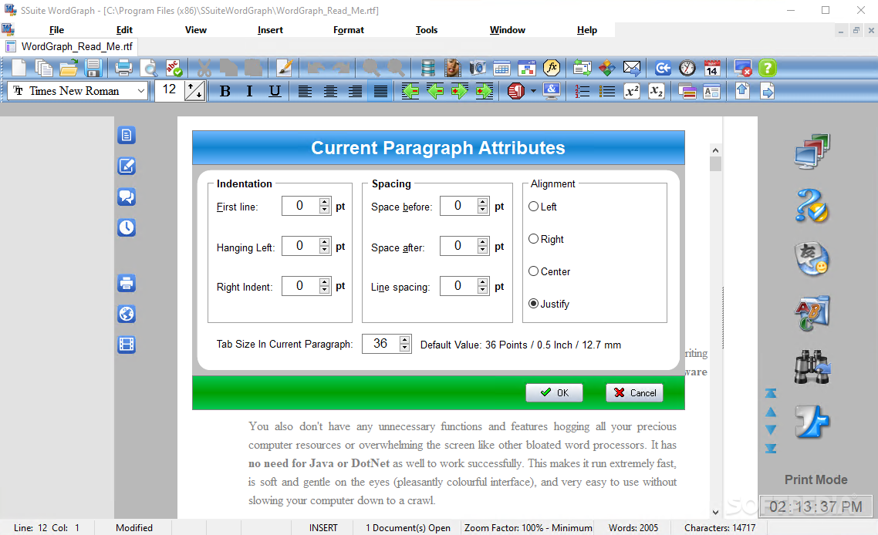This screenshot has width=878, height=535.
Task: Increase Hanging Left indent value
Action: tap(325, 242)
